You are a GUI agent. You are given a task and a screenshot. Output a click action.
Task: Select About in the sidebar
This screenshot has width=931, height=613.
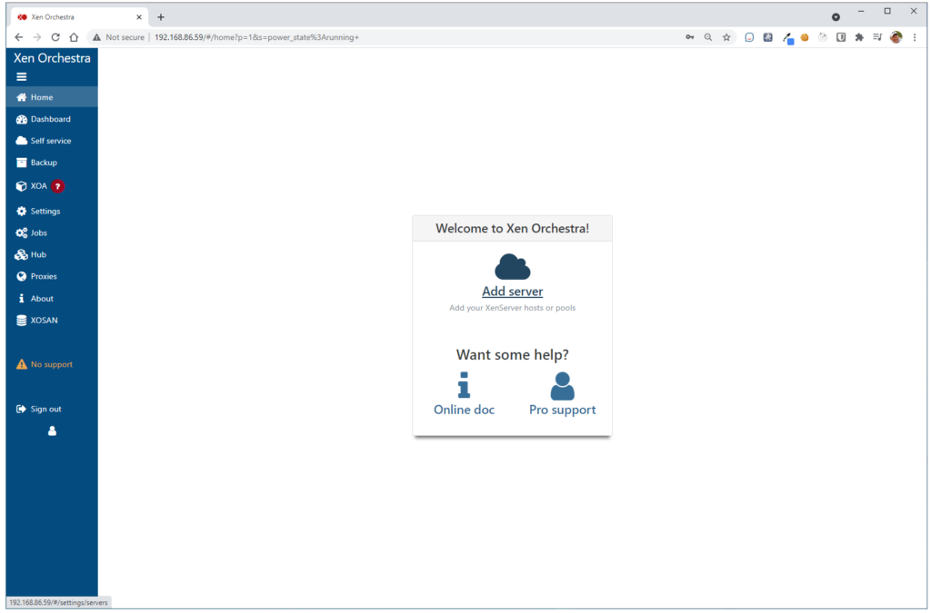[x=42, y=299]
